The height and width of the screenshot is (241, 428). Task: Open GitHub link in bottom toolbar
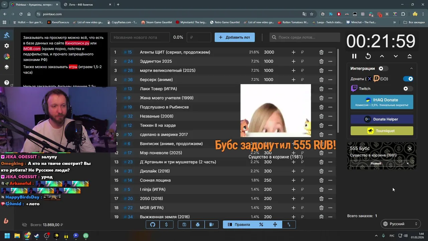(153, 225)
